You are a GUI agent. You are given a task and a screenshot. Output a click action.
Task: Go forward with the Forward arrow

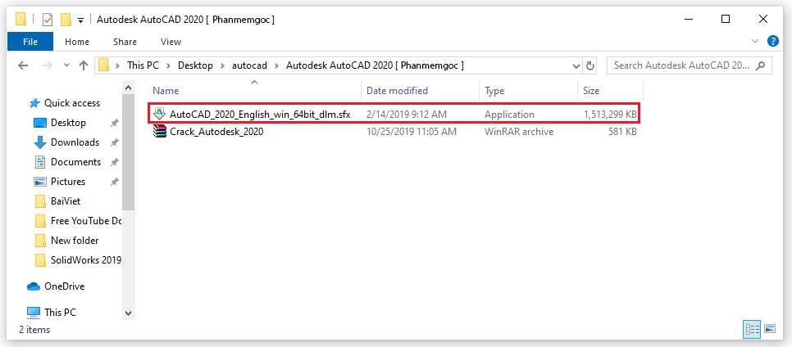46,65
